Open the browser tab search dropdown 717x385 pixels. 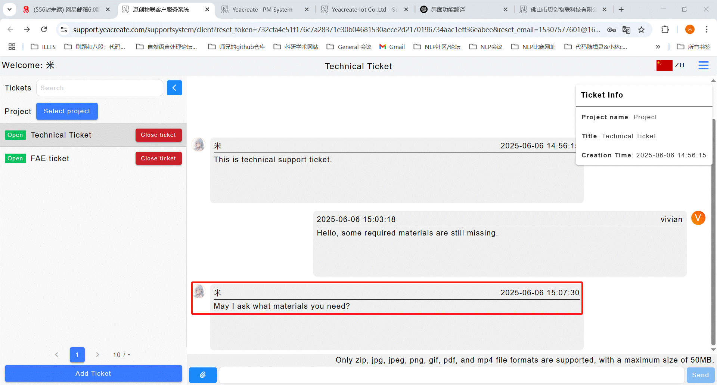coord(9,9)
